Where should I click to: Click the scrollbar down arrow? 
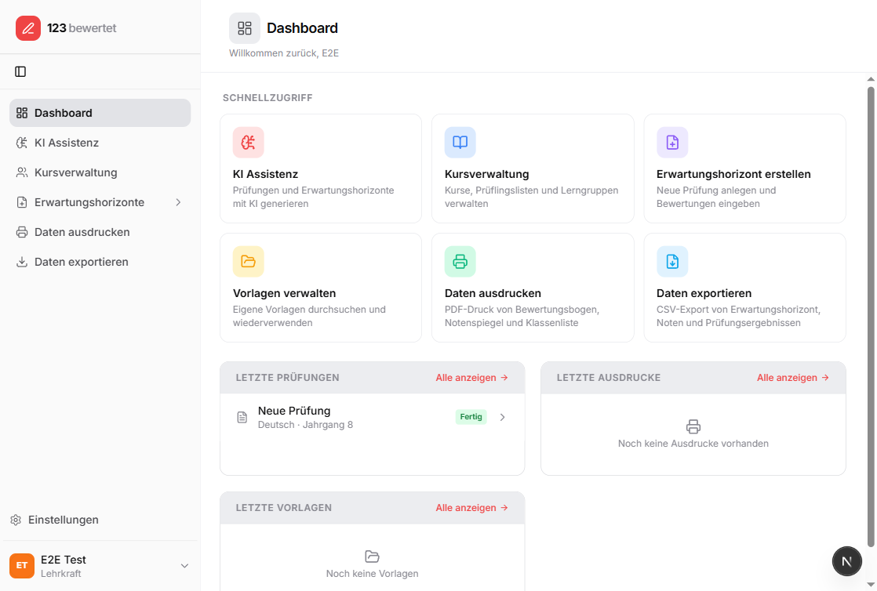(871, 585)
